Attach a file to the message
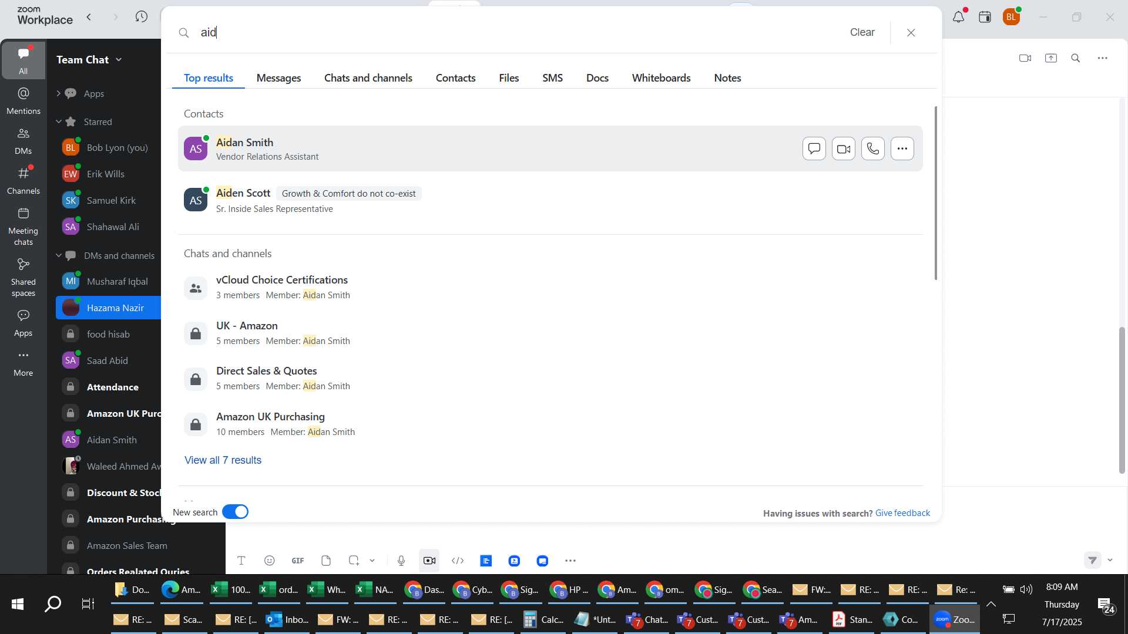Screen dimensions: 1128x634 (326, 561)
